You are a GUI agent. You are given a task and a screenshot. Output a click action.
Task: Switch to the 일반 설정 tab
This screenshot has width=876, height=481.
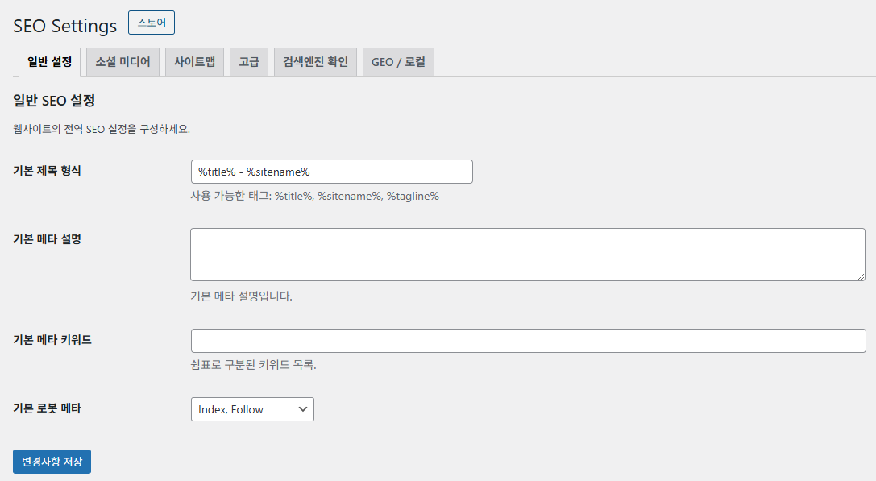click(49, 62)
